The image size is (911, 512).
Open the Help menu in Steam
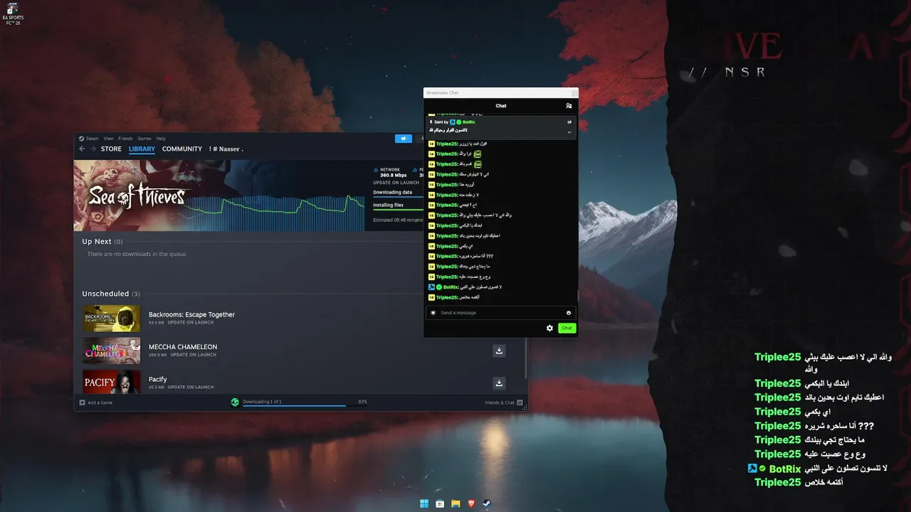click(161, 139)
